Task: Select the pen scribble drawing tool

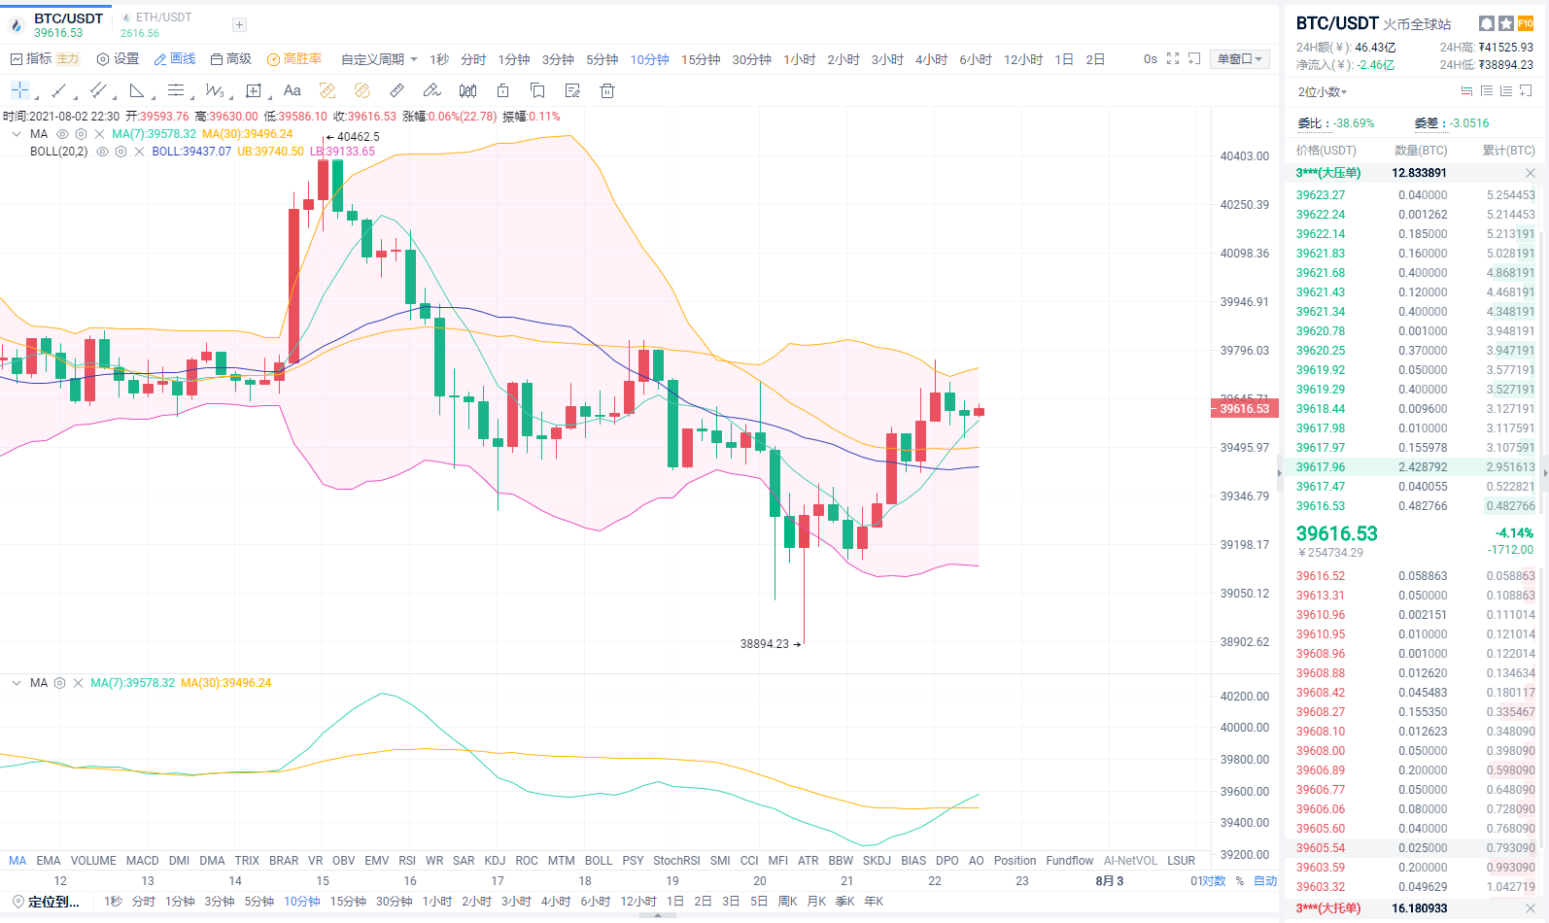Action: click(x=432, y=90)
